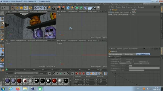Screen dimensions: 163x91
Task: Switch to Ось моделирования tab
Action: pyautogui.click(x=115, y=54)
